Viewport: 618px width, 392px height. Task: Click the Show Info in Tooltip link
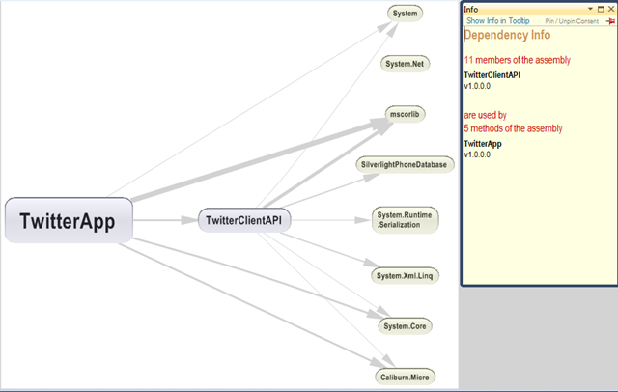(x=497, y=20)
